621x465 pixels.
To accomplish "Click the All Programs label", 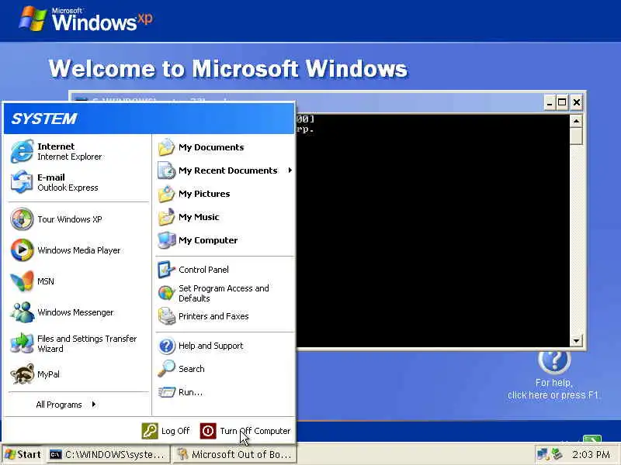I will click(x=59, y=405).
